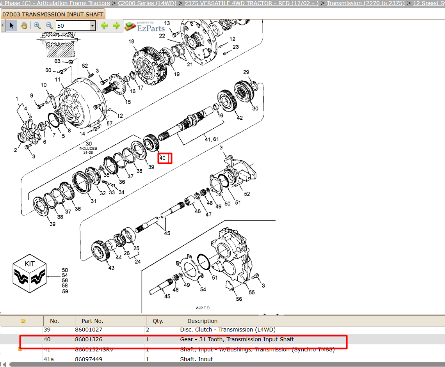Click the horizontal scrollbar track at the bottom
Viewport: 445px width, 367px height.
(x=227, y=364)
